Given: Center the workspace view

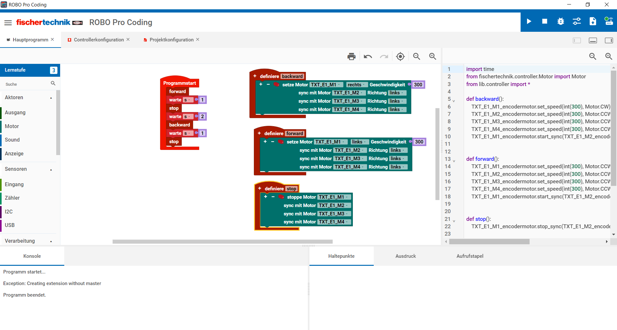Looking at the screenshot, I should pyautogui.click(x=400, y=56).
